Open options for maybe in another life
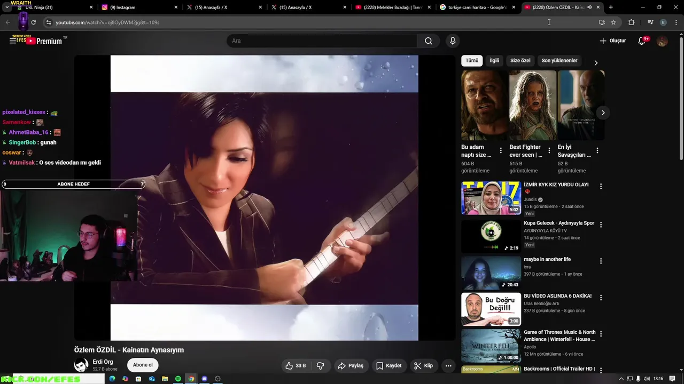 tap(601, 261)
